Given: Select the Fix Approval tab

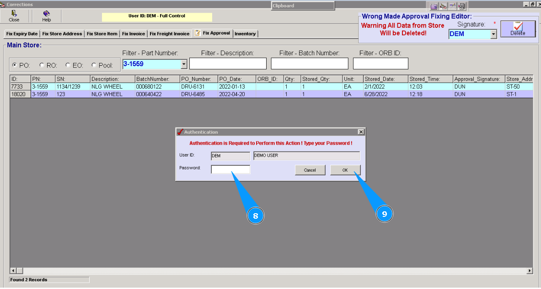Looking at the screenshot, I should 213,33.
